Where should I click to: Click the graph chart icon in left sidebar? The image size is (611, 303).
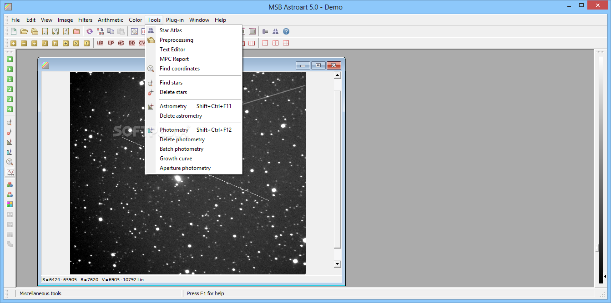[x=10, y=172]
